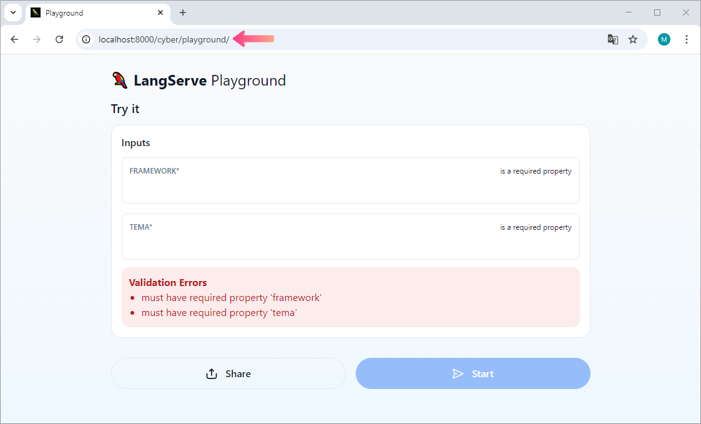Click the browser back arrow

14,39
